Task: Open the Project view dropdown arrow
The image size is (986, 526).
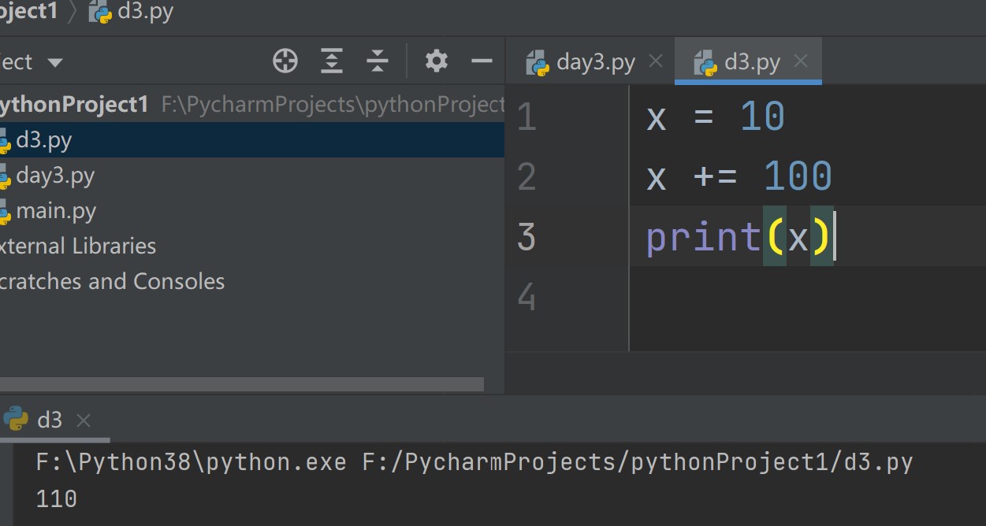Action: 54,62
